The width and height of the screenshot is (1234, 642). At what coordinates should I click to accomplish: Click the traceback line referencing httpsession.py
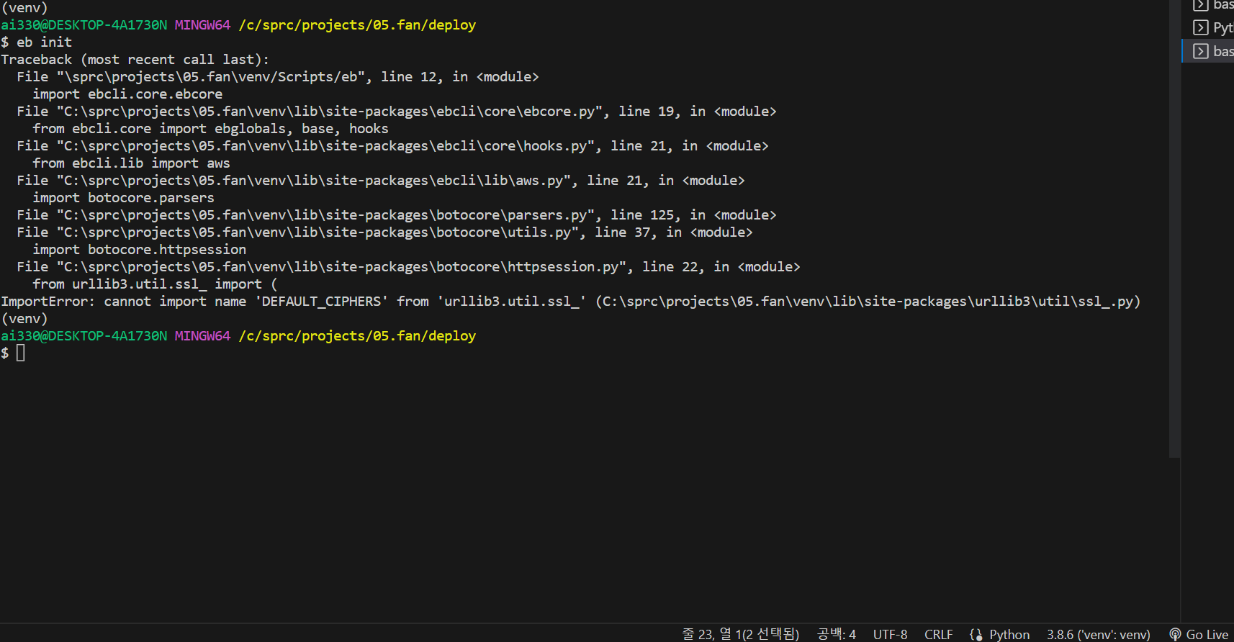tap(408, 267)
